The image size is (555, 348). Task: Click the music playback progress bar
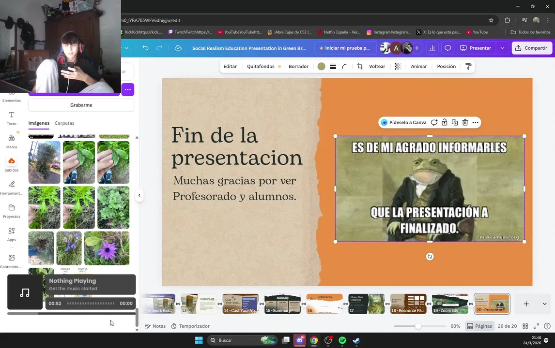(91, 303)
